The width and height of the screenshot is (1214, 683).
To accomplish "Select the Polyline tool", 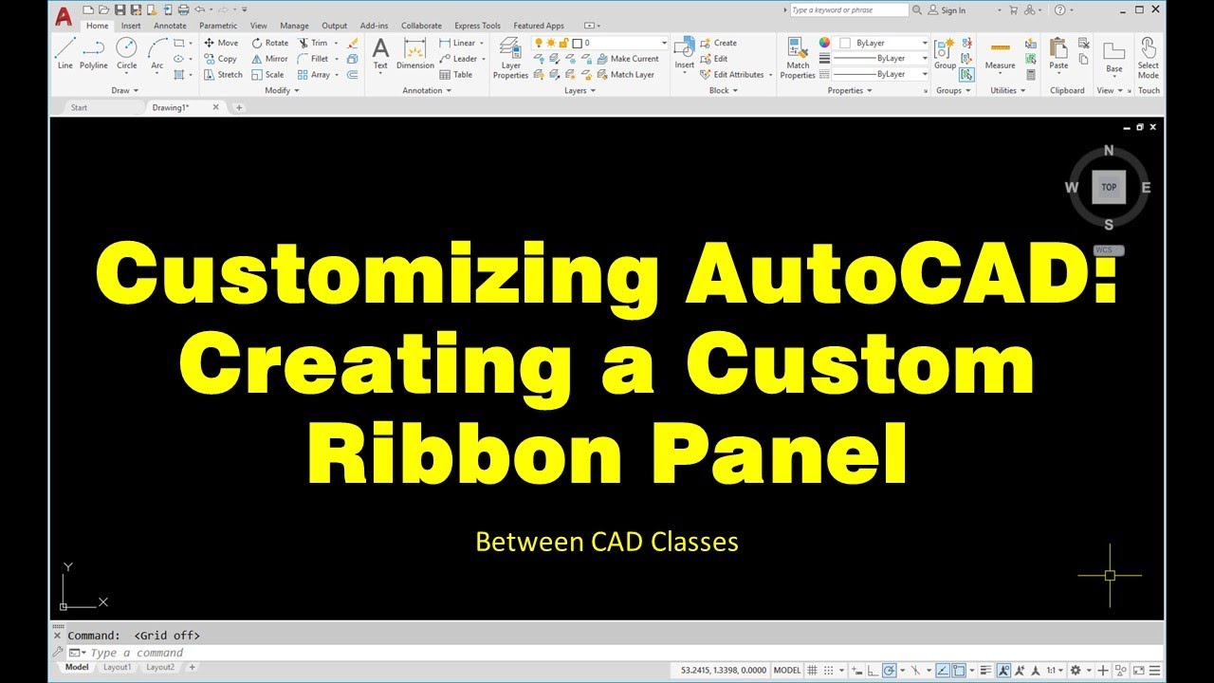I will [x=93, y=53].
